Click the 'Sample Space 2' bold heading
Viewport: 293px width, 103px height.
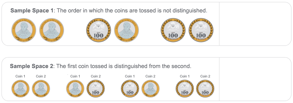tap(32, 66)
